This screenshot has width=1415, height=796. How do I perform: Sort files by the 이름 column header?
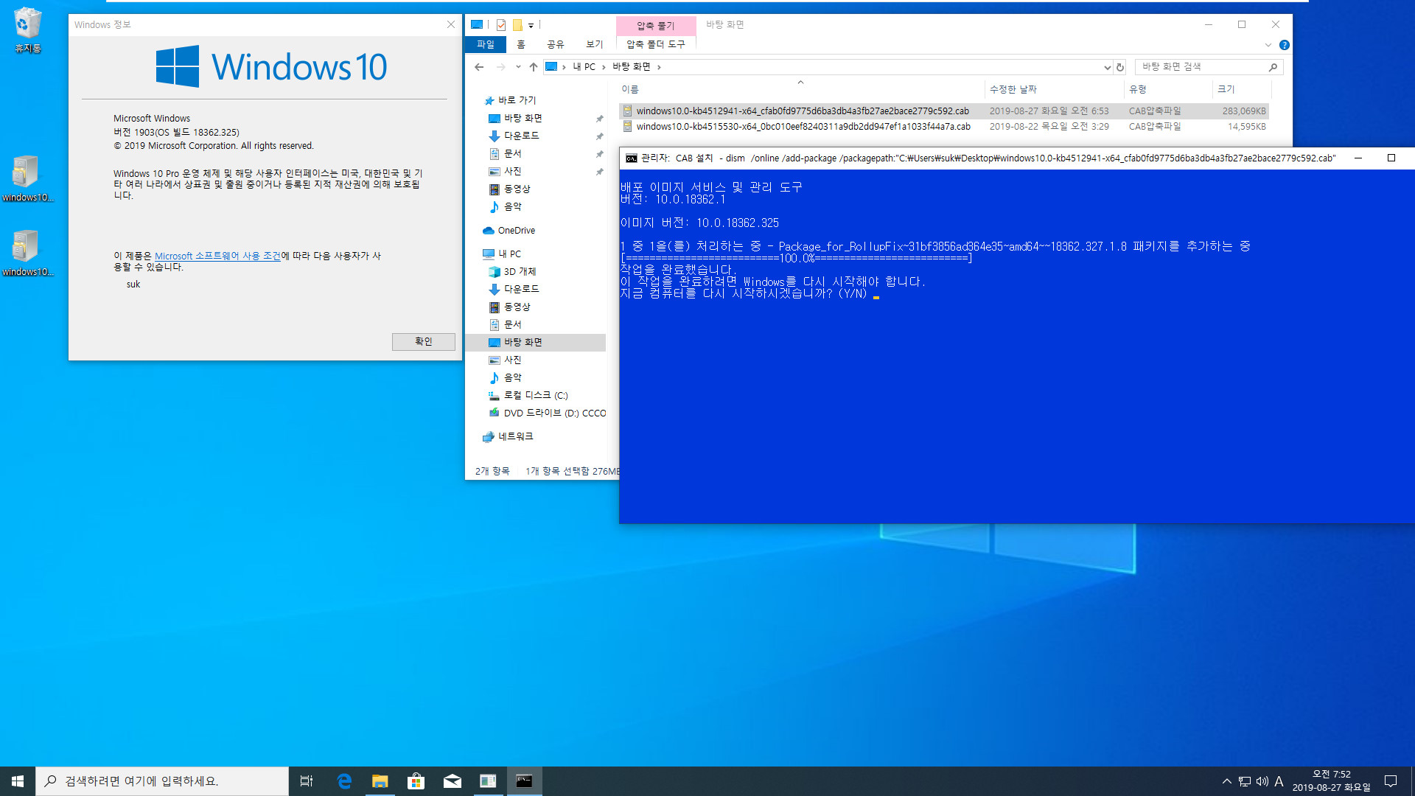point(800,89)
